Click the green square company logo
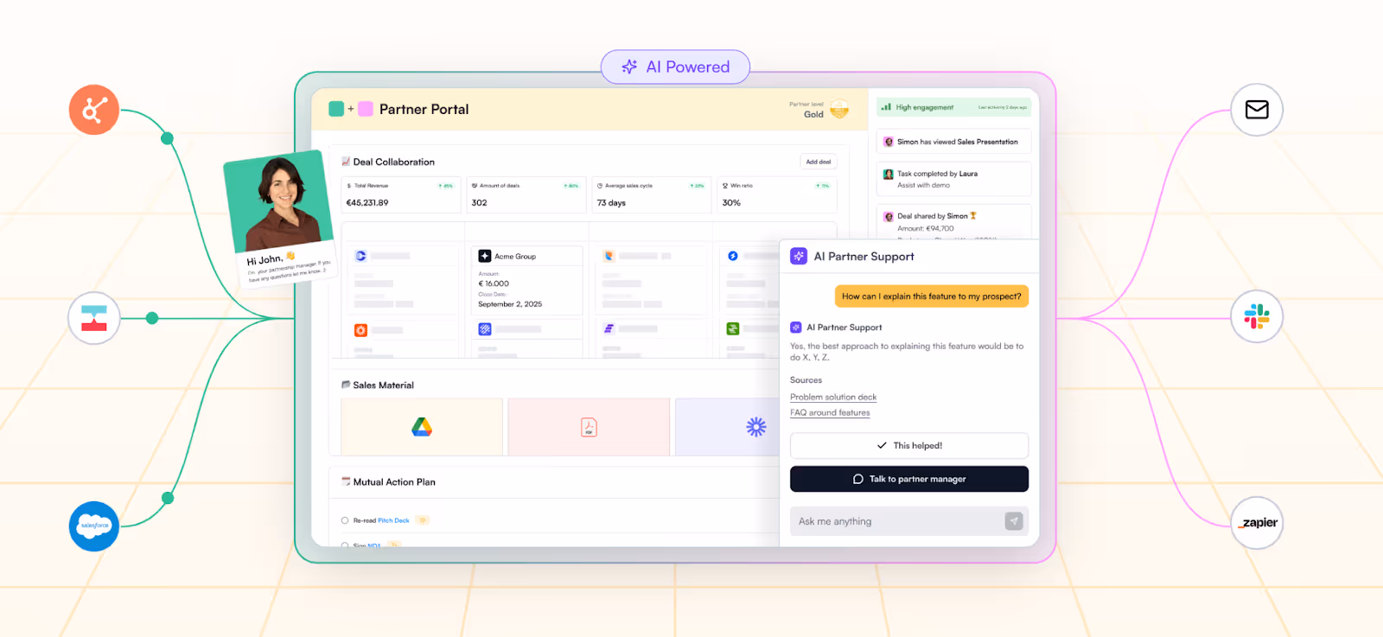Screen dimensions: 1383x637 [733, 328]
